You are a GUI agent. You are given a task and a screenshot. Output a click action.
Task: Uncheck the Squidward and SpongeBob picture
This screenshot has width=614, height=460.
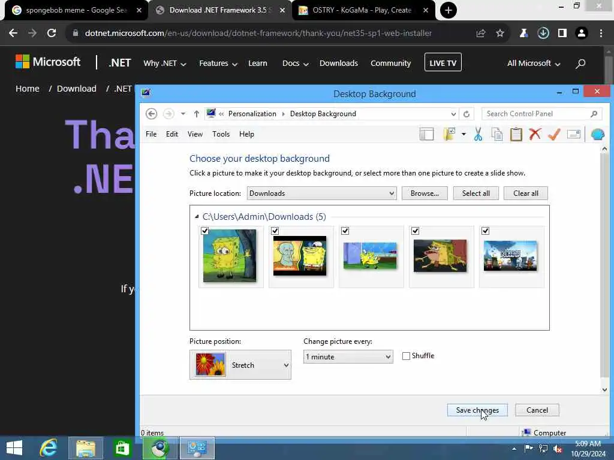(275, 231)
